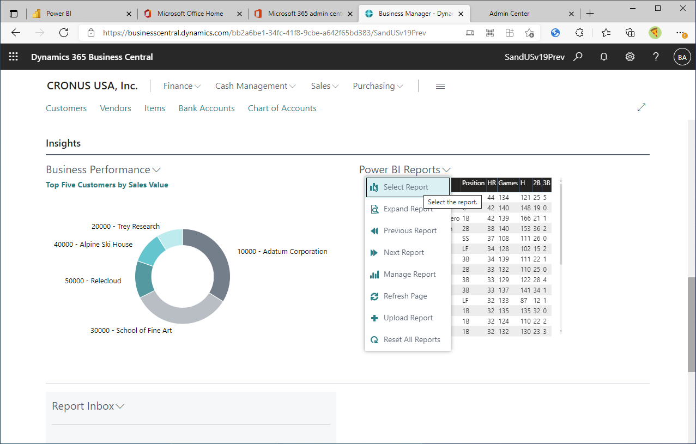Viewport: 696px width, 444px height.
Task: Open the Dynamics 365 app launcher
Action: point(13,57)
